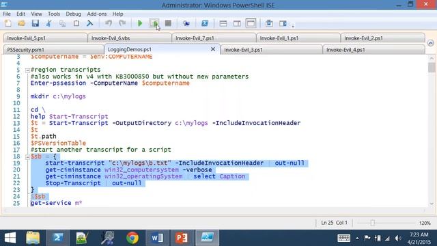Copy selection using the Copy icon
437x246 pixels.
[62, 23]
